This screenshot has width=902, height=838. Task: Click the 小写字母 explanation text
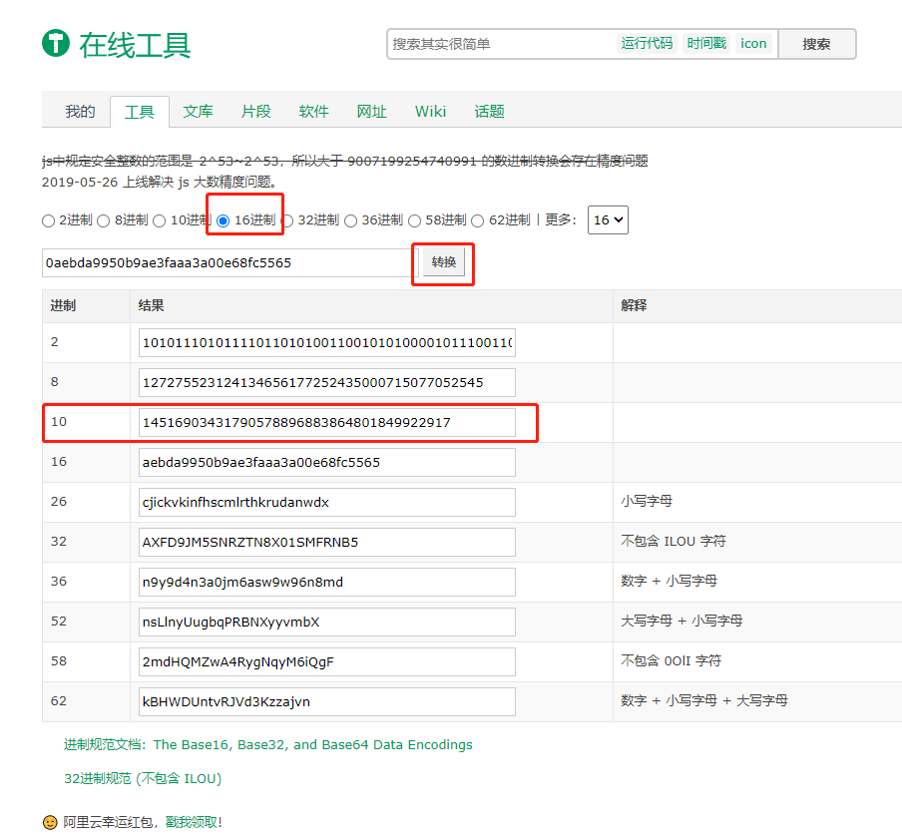(x=647, y=502)
